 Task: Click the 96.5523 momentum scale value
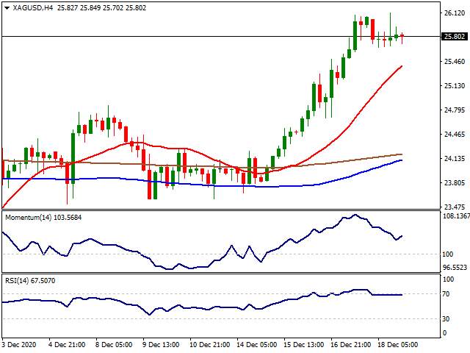click(x=455, y=268)
